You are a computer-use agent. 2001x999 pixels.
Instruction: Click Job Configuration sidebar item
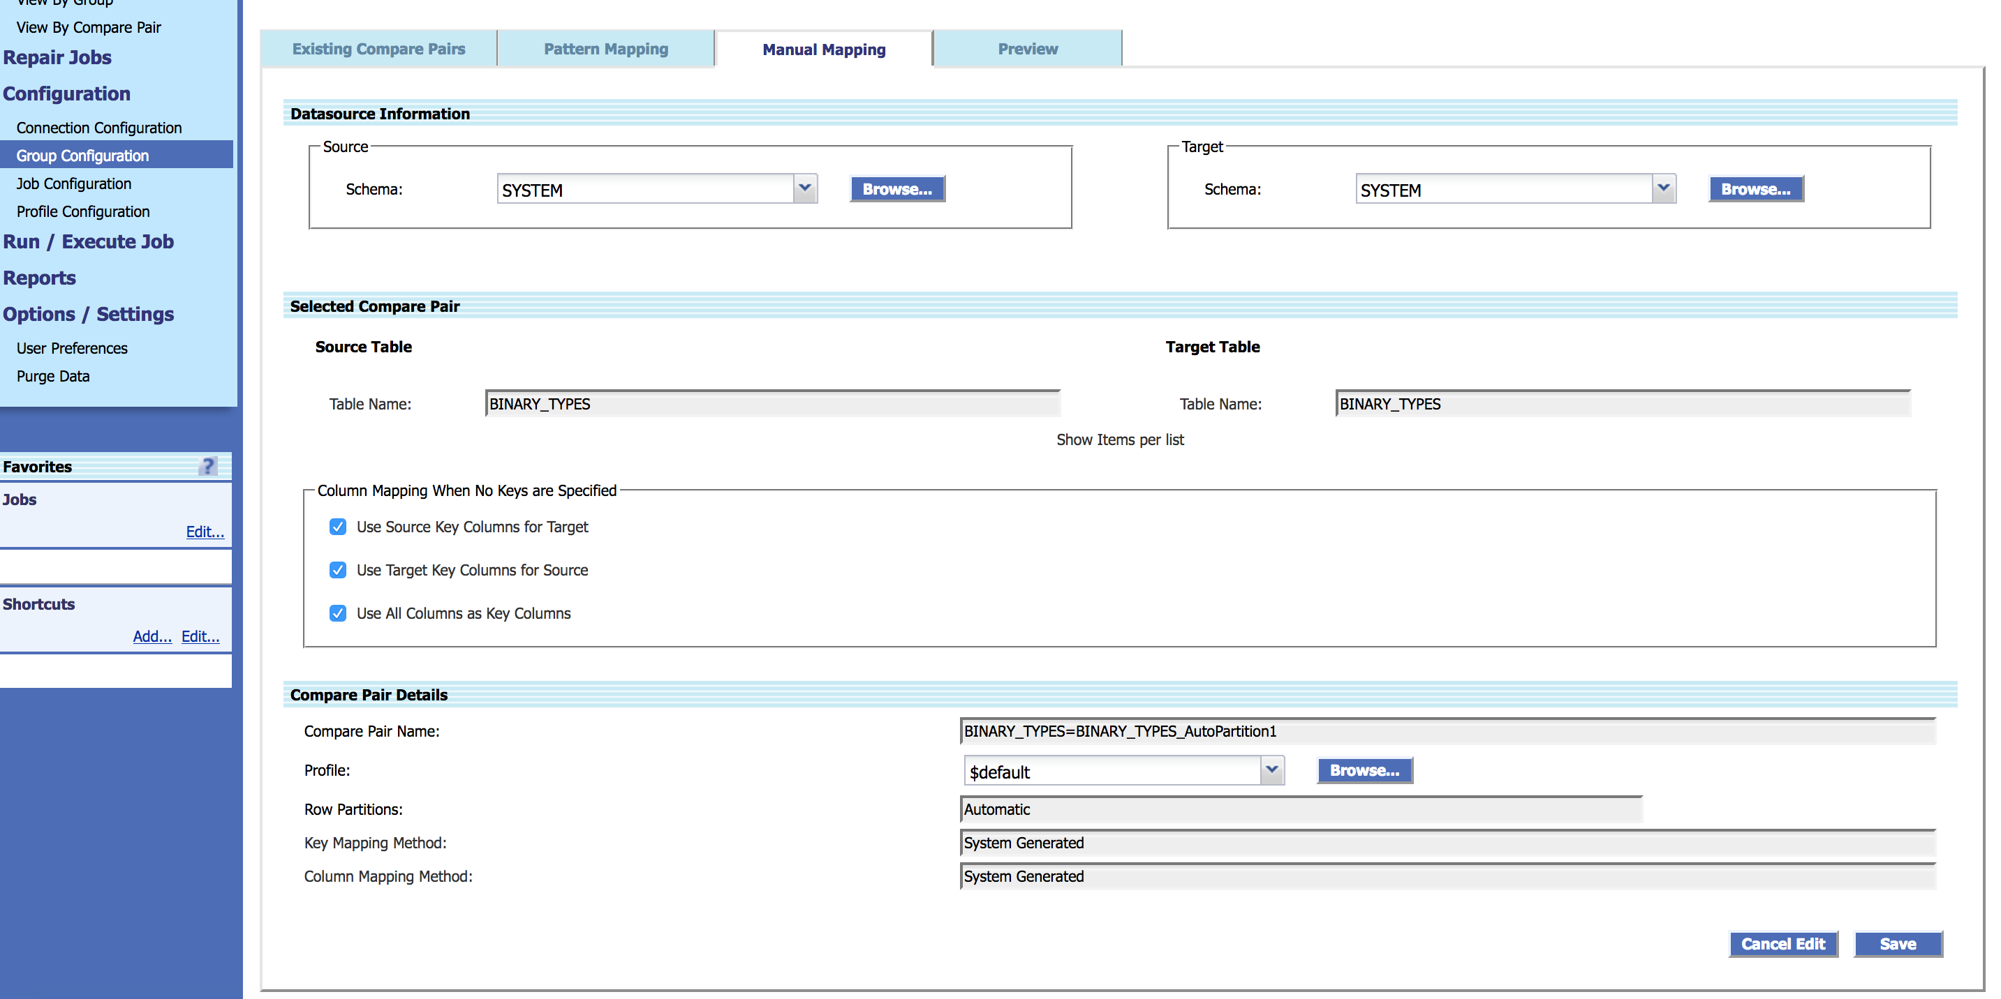click(73, 183)
